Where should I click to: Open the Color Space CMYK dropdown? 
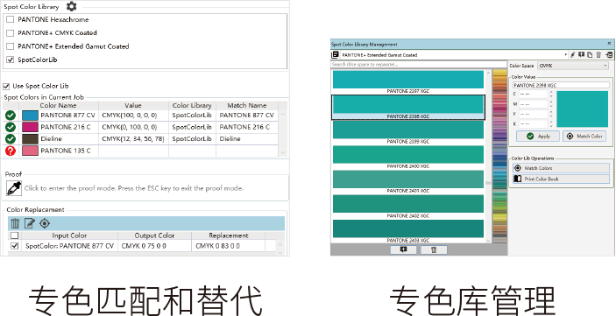coord(573,66)
